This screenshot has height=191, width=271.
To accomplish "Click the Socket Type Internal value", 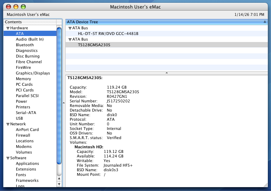I will 114,129.
